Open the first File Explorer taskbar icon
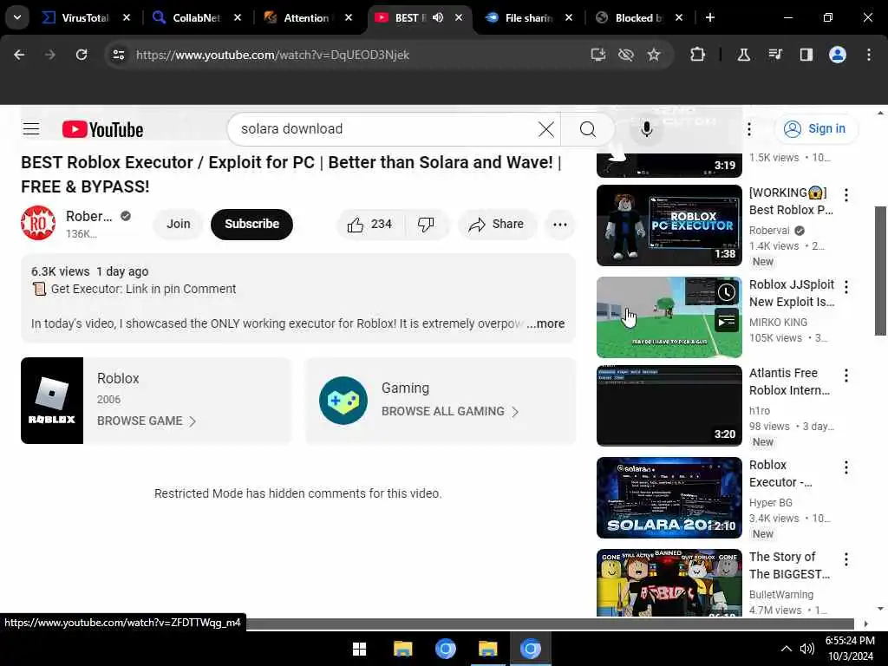The image size is (888, 666). 402,649
